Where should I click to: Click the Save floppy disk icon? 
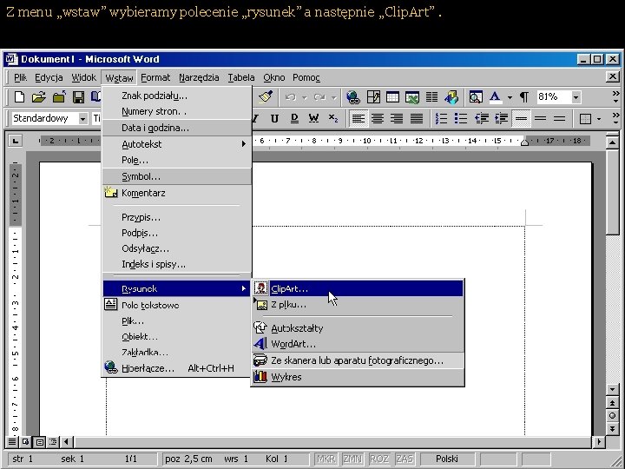(78, 97)
